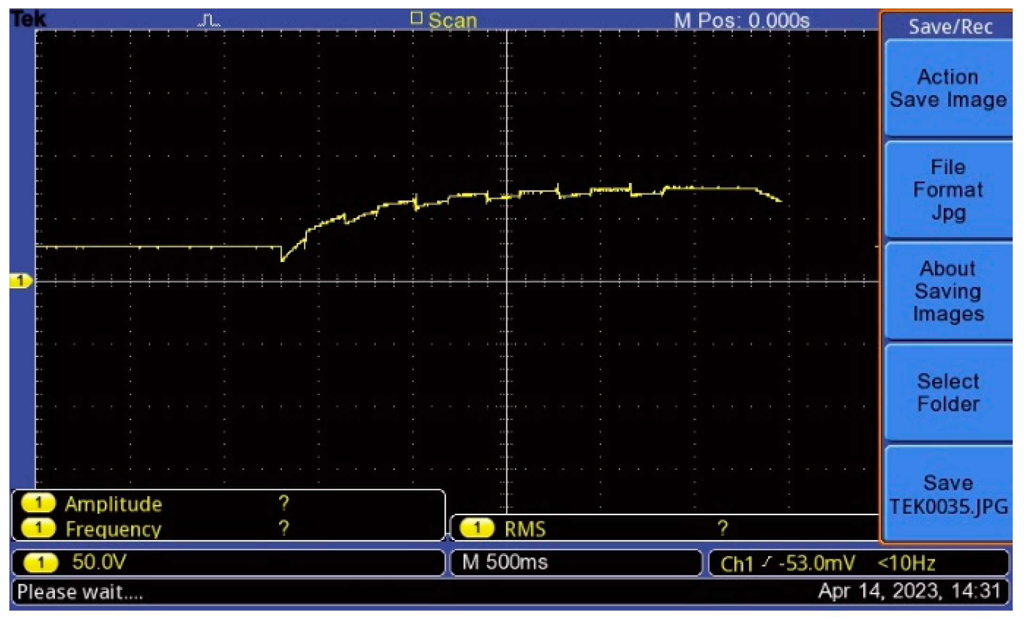The height and width of the screenshot is (620, 1024).
Task: Click the trigger frequency <10Hz readout
Action: click(906, 563)
